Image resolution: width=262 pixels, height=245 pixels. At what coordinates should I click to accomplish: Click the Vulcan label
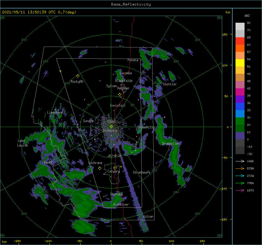coord(148,216)
